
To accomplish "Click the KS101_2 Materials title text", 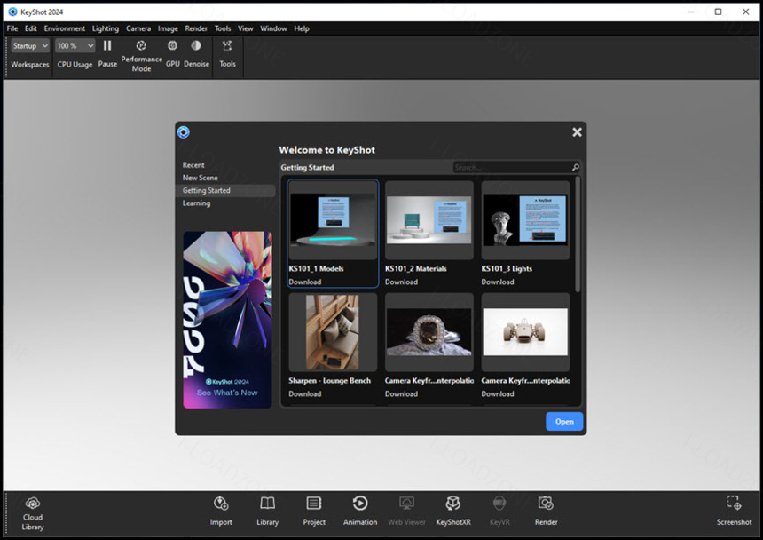I will [415, 269].
